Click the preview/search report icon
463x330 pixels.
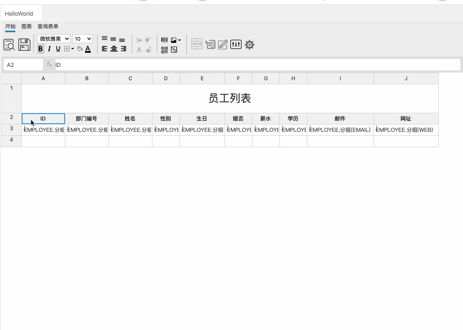9,44
